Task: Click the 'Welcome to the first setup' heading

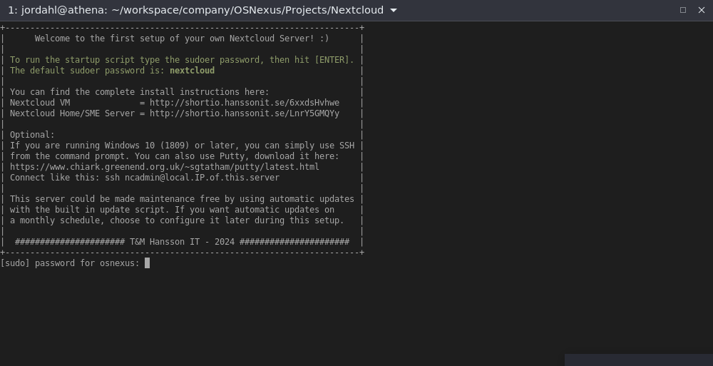Action: pos(182,39)
